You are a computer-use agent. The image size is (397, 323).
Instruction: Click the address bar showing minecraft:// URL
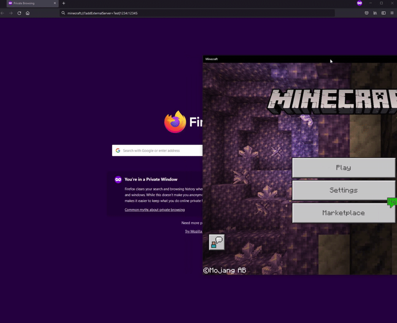click(x=197, y=13)
